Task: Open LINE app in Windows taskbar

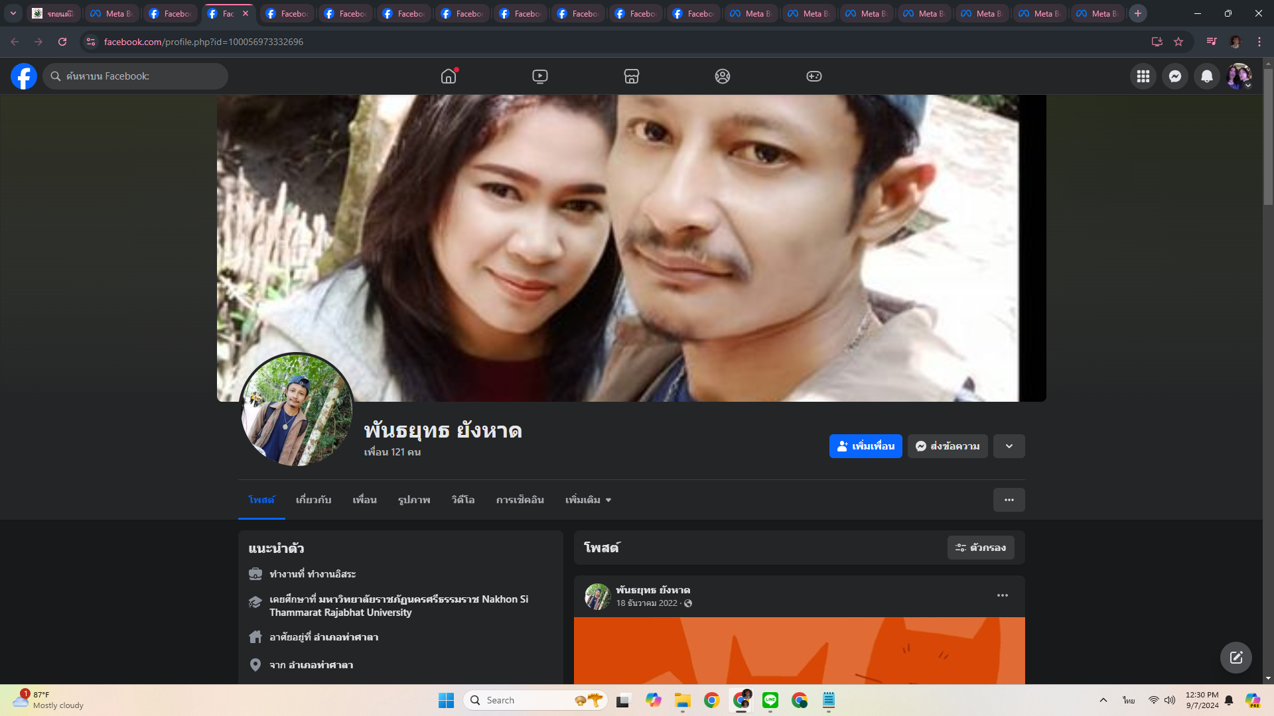Action: (x=770, y=700)
